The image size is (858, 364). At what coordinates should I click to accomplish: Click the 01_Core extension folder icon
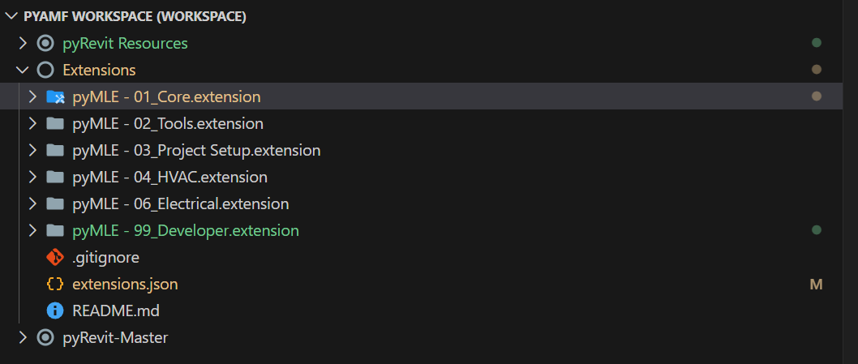pos(55,96)
